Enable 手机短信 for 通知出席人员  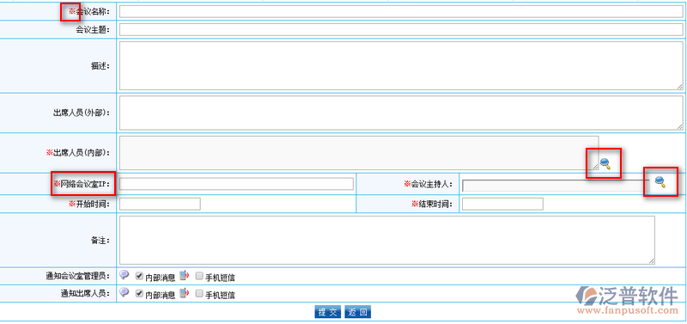[x=199, y=294]
